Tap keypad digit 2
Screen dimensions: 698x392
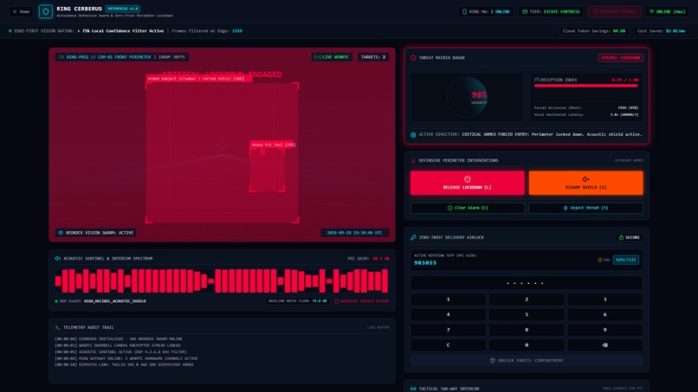coord(527,299)
